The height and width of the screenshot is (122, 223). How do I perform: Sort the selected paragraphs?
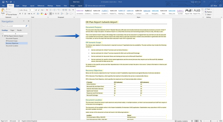69,10
